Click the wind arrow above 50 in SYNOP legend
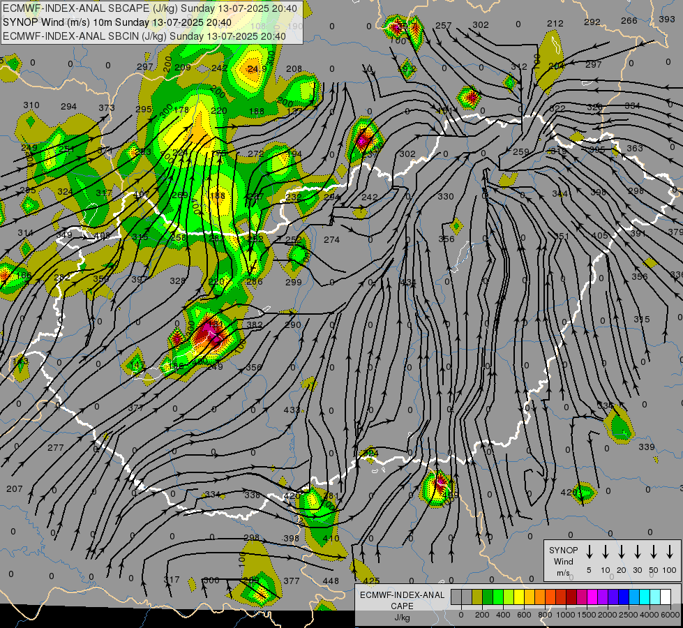Image resolution: width=683 pixels, height=628 pixels. click(x=654, y=552)
